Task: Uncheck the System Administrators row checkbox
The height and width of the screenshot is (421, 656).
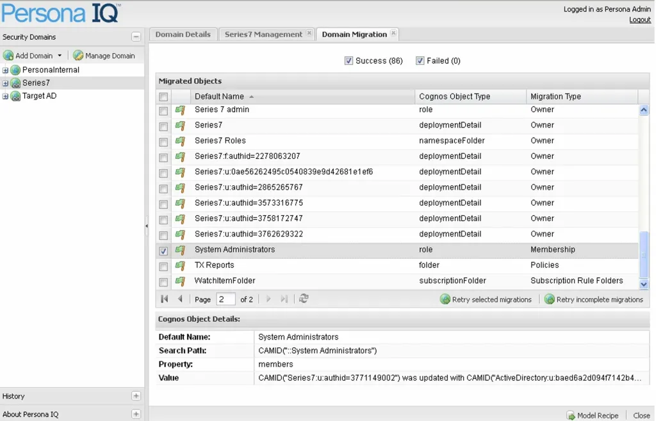Action: click(x=163, y=251)
